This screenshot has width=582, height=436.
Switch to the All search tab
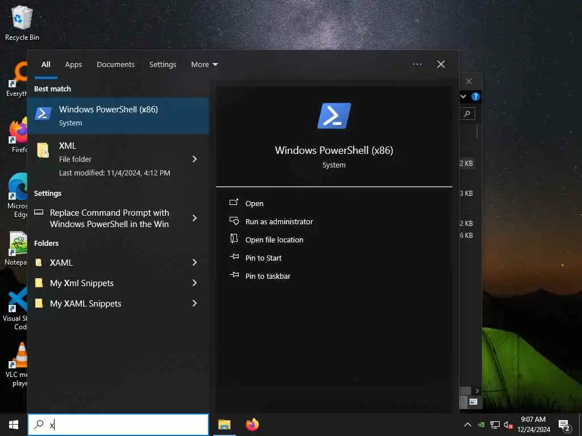[x=46, y=65]
